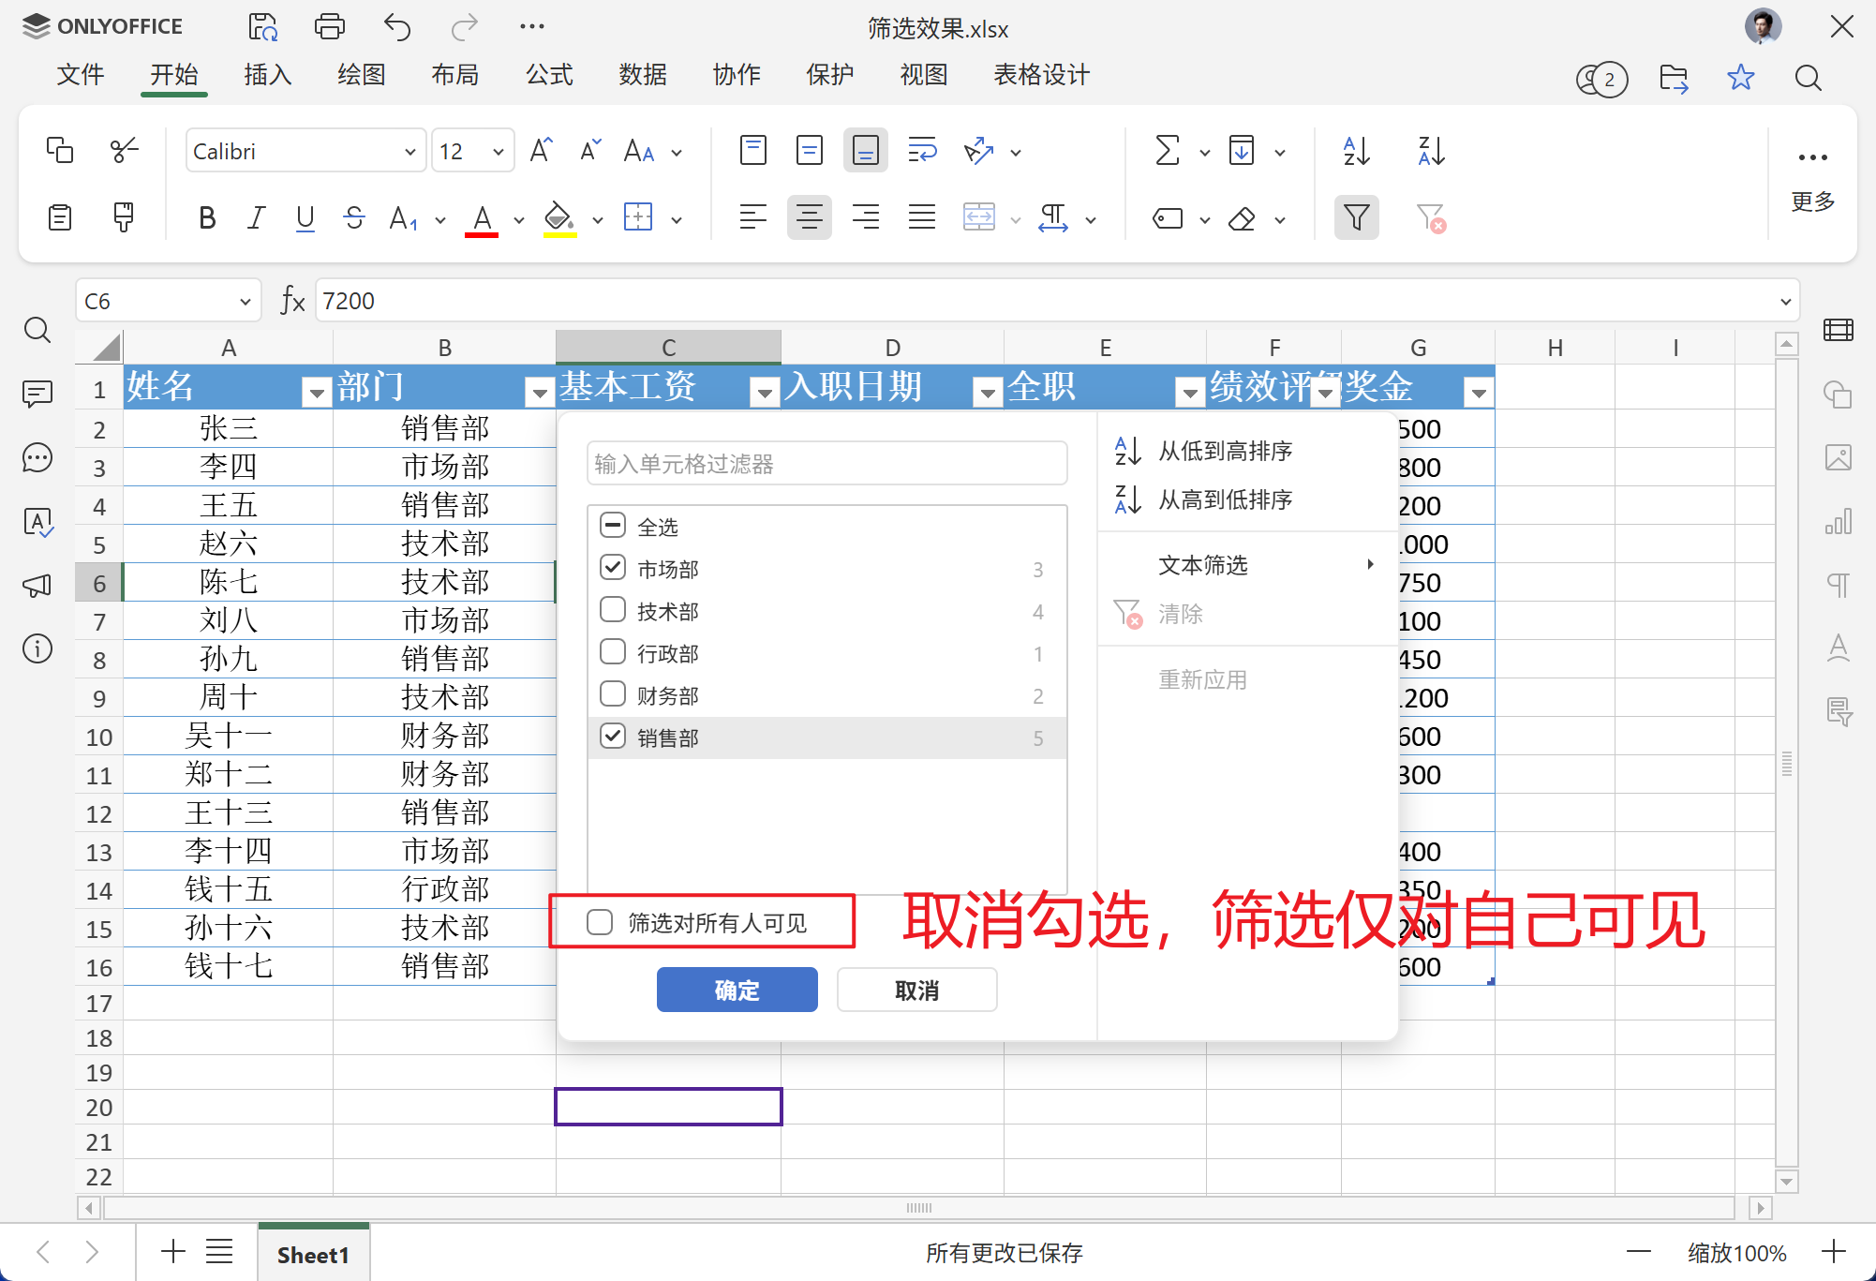
Task: Select the red font color swatch
Action: (x=482, y=217)
